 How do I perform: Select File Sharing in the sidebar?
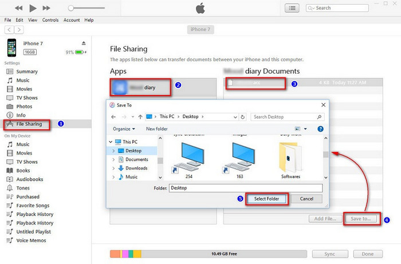point(29,124)
